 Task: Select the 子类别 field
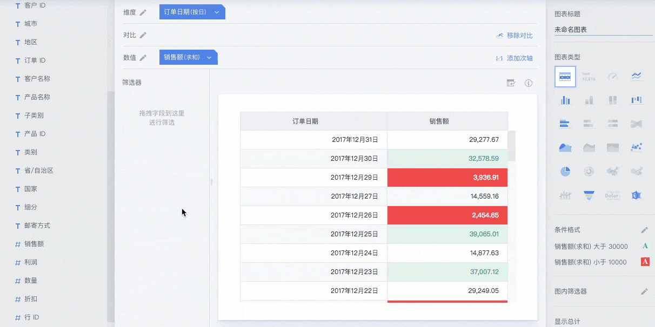pyautogui.click(x=34, y=115)
